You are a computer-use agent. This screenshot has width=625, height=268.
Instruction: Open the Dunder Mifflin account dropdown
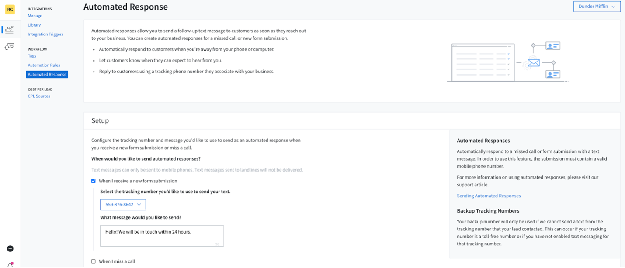(x=597, y=6)
